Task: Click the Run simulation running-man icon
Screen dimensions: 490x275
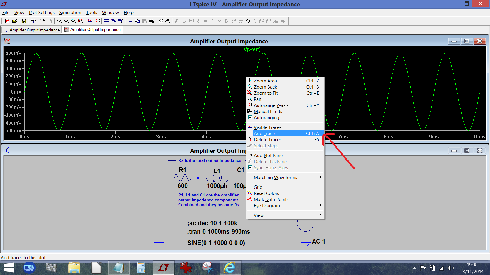Action: [x=43, y=21]
